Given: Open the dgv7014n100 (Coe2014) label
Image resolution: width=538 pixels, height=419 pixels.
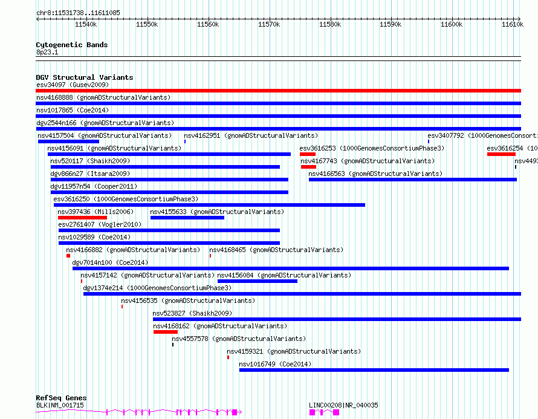Looking at the screenshot, I should 110,262.
